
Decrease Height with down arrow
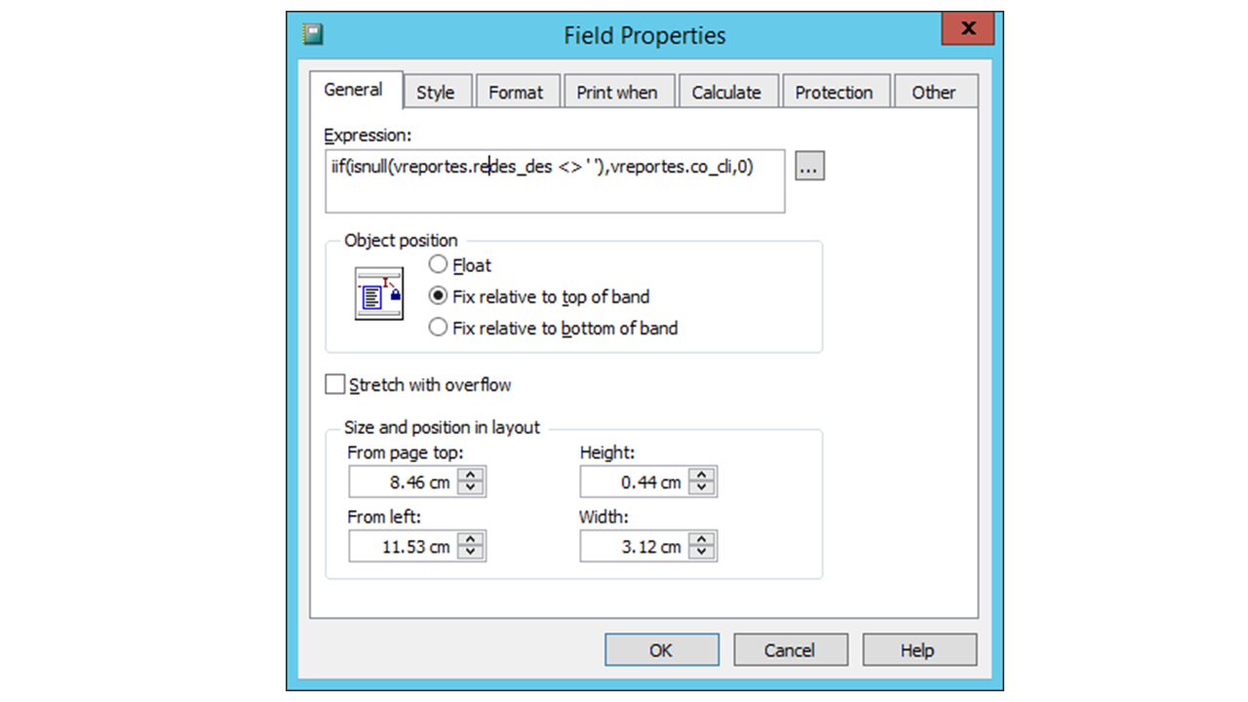702,488
